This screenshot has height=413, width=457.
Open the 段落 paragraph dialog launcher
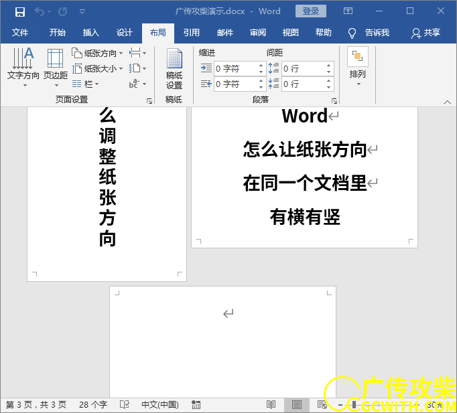[334, 101]
